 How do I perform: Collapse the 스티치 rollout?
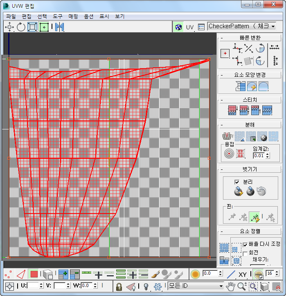[250, 100]
